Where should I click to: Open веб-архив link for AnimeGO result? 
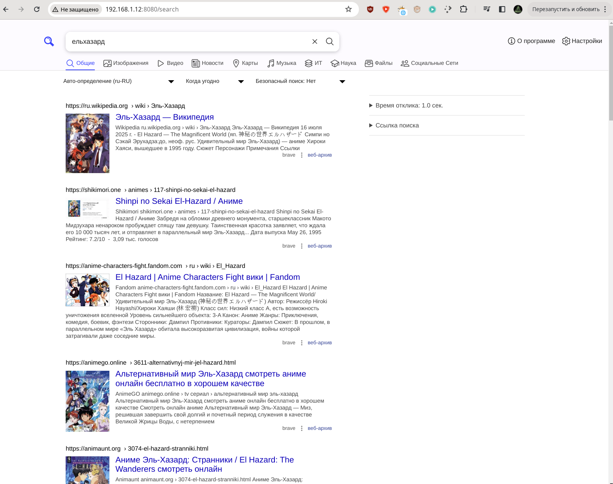(320, 428)
